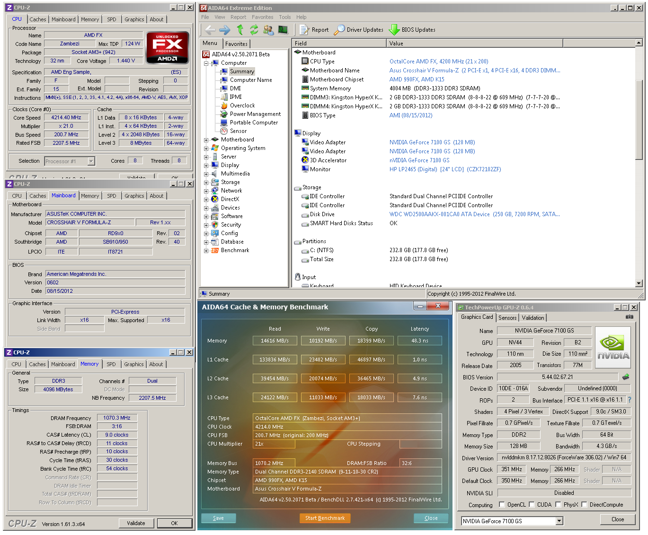Screen dimensions: 648x535
Task: Click the Validate button in CPU-Z Memory window
Action: [x=136, y=523]
